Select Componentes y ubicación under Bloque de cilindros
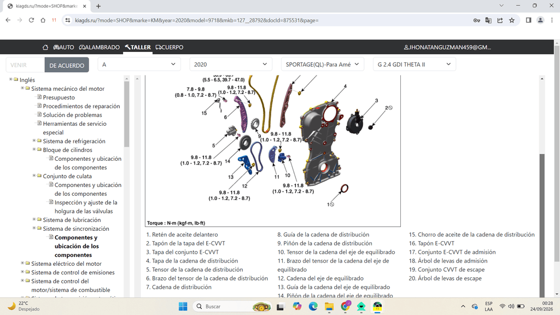560x315 pixels. point(88,163)
